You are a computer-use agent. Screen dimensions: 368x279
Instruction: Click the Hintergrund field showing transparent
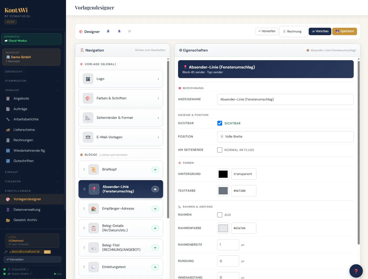pos(244,174)
